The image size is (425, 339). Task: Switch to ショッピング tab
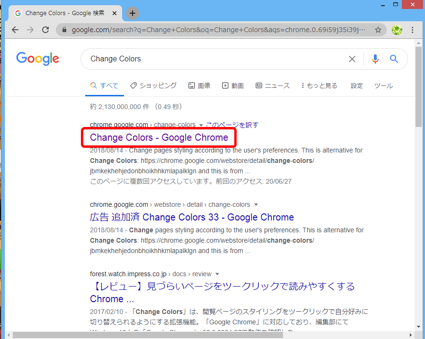click(x=153, y=86)
